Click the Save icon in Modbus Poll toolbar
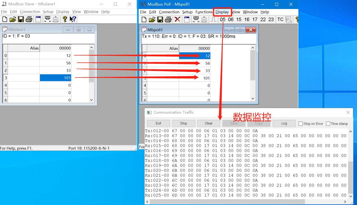 point(160,20)
